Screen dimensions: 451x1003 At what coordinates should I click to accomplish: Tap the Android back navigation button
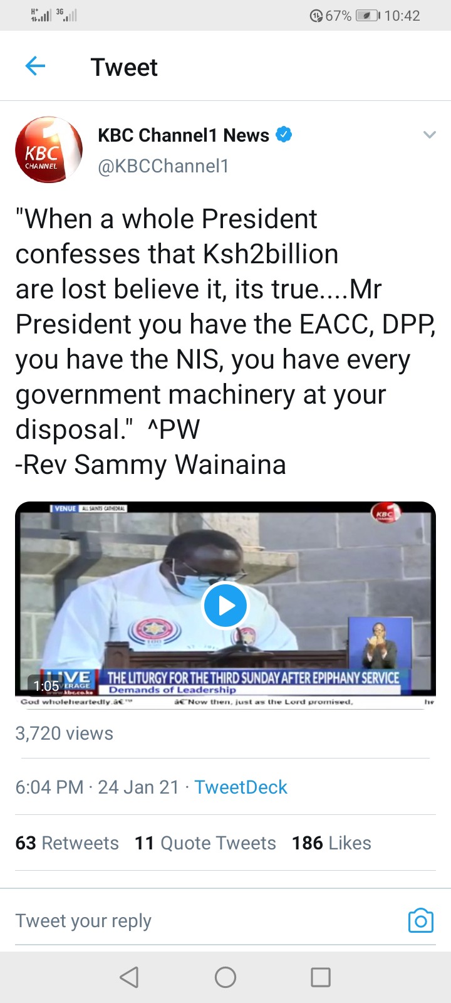129,977
